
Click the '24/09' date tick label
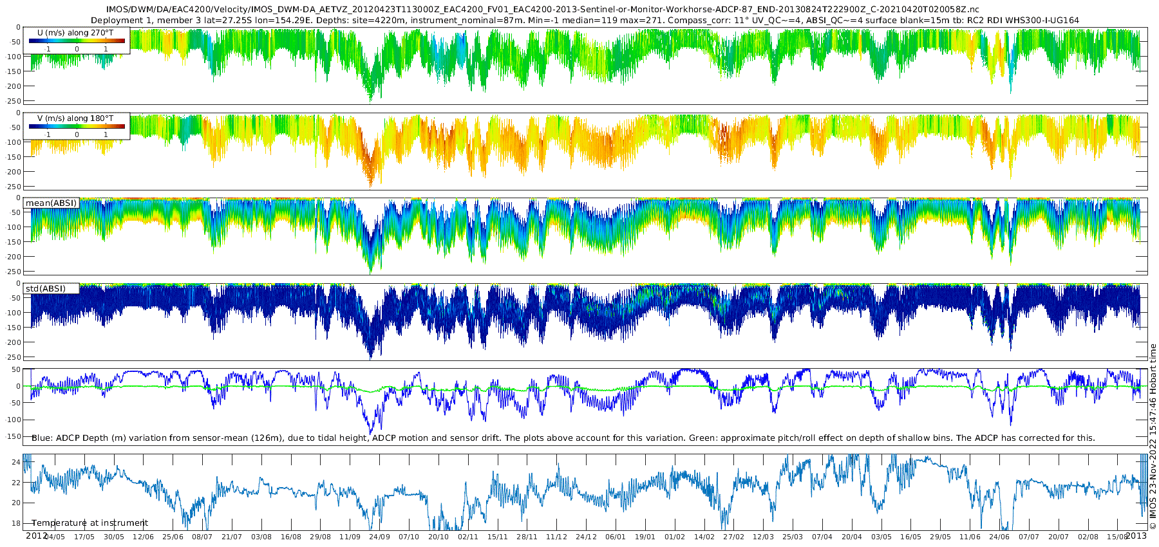point(379,537)
